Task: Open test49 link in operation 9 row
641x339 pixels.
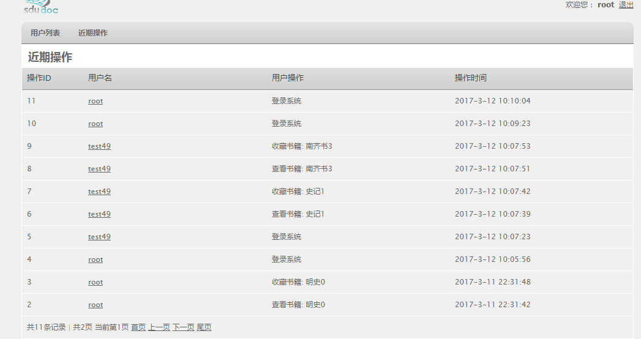Action: point(99,146)
